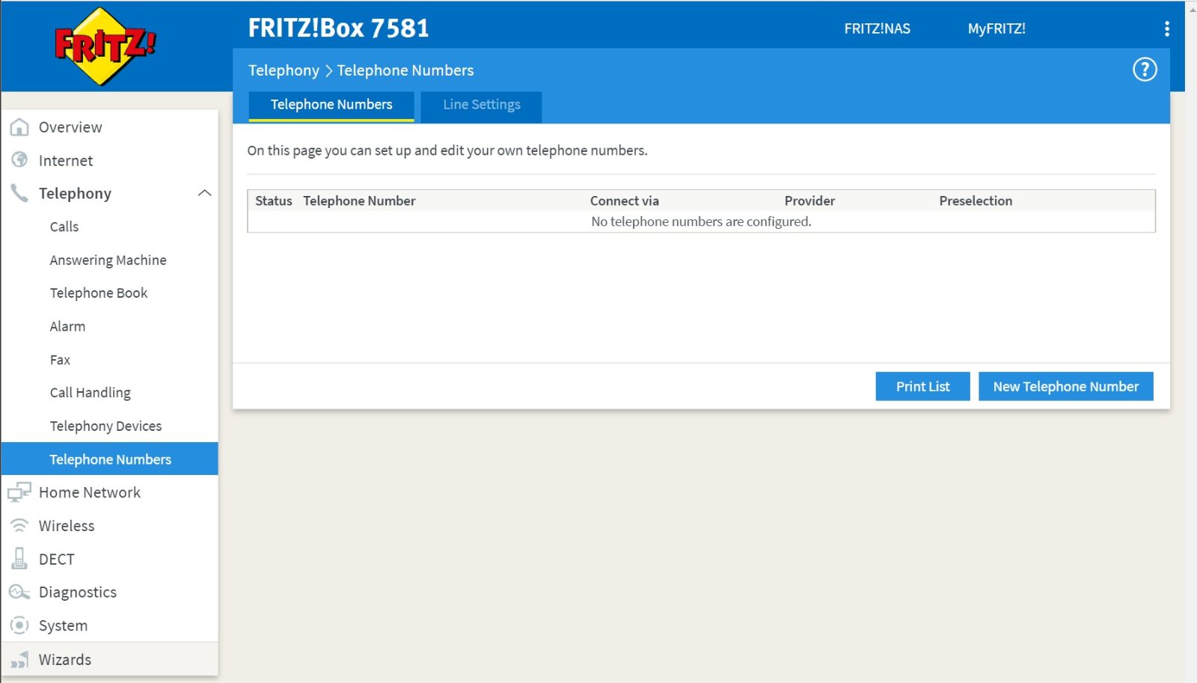Image resolution: width=1197 pixels, height=683 pixels.
Task: Open the Alarm page
Action: point(67,326)
